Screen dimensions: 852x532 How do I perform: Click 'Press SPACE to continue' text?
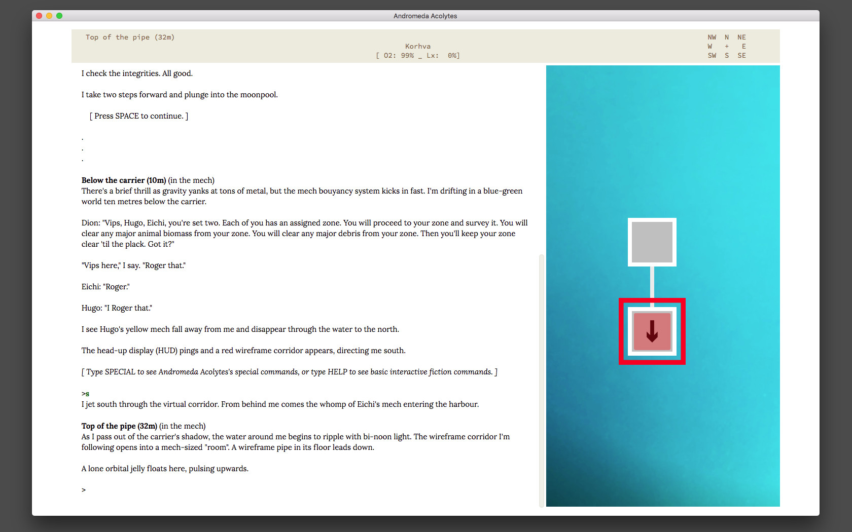click(x=139, y=116)
